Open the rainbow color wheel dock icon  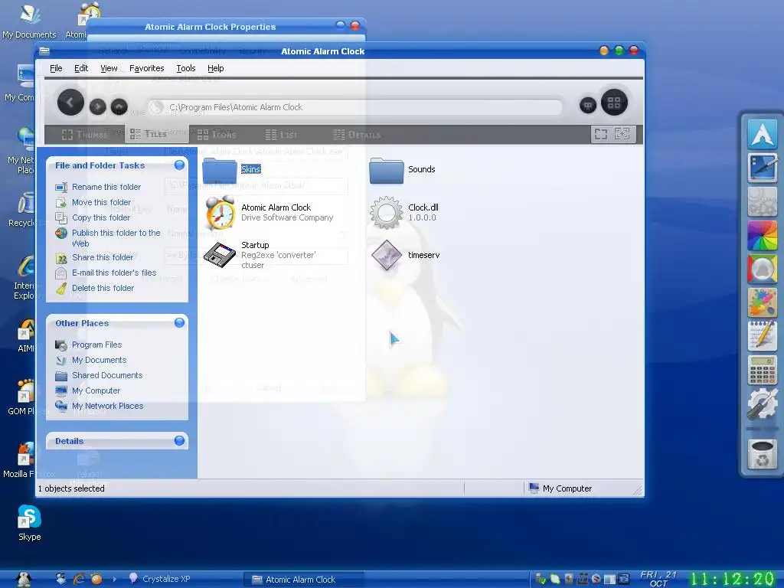762,235
